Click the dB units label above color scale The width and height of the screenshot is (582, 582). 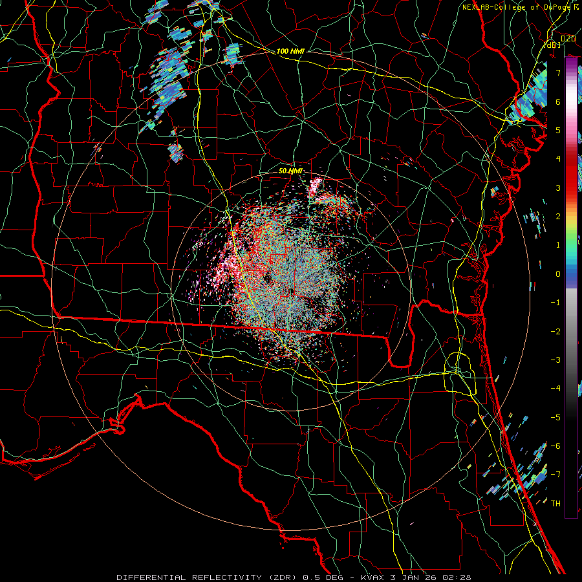[x=552, y=45]
